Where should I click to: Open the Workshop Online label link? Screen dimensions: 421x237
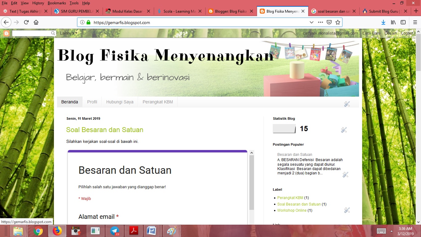pyautogui.click(x=292, y=210)
